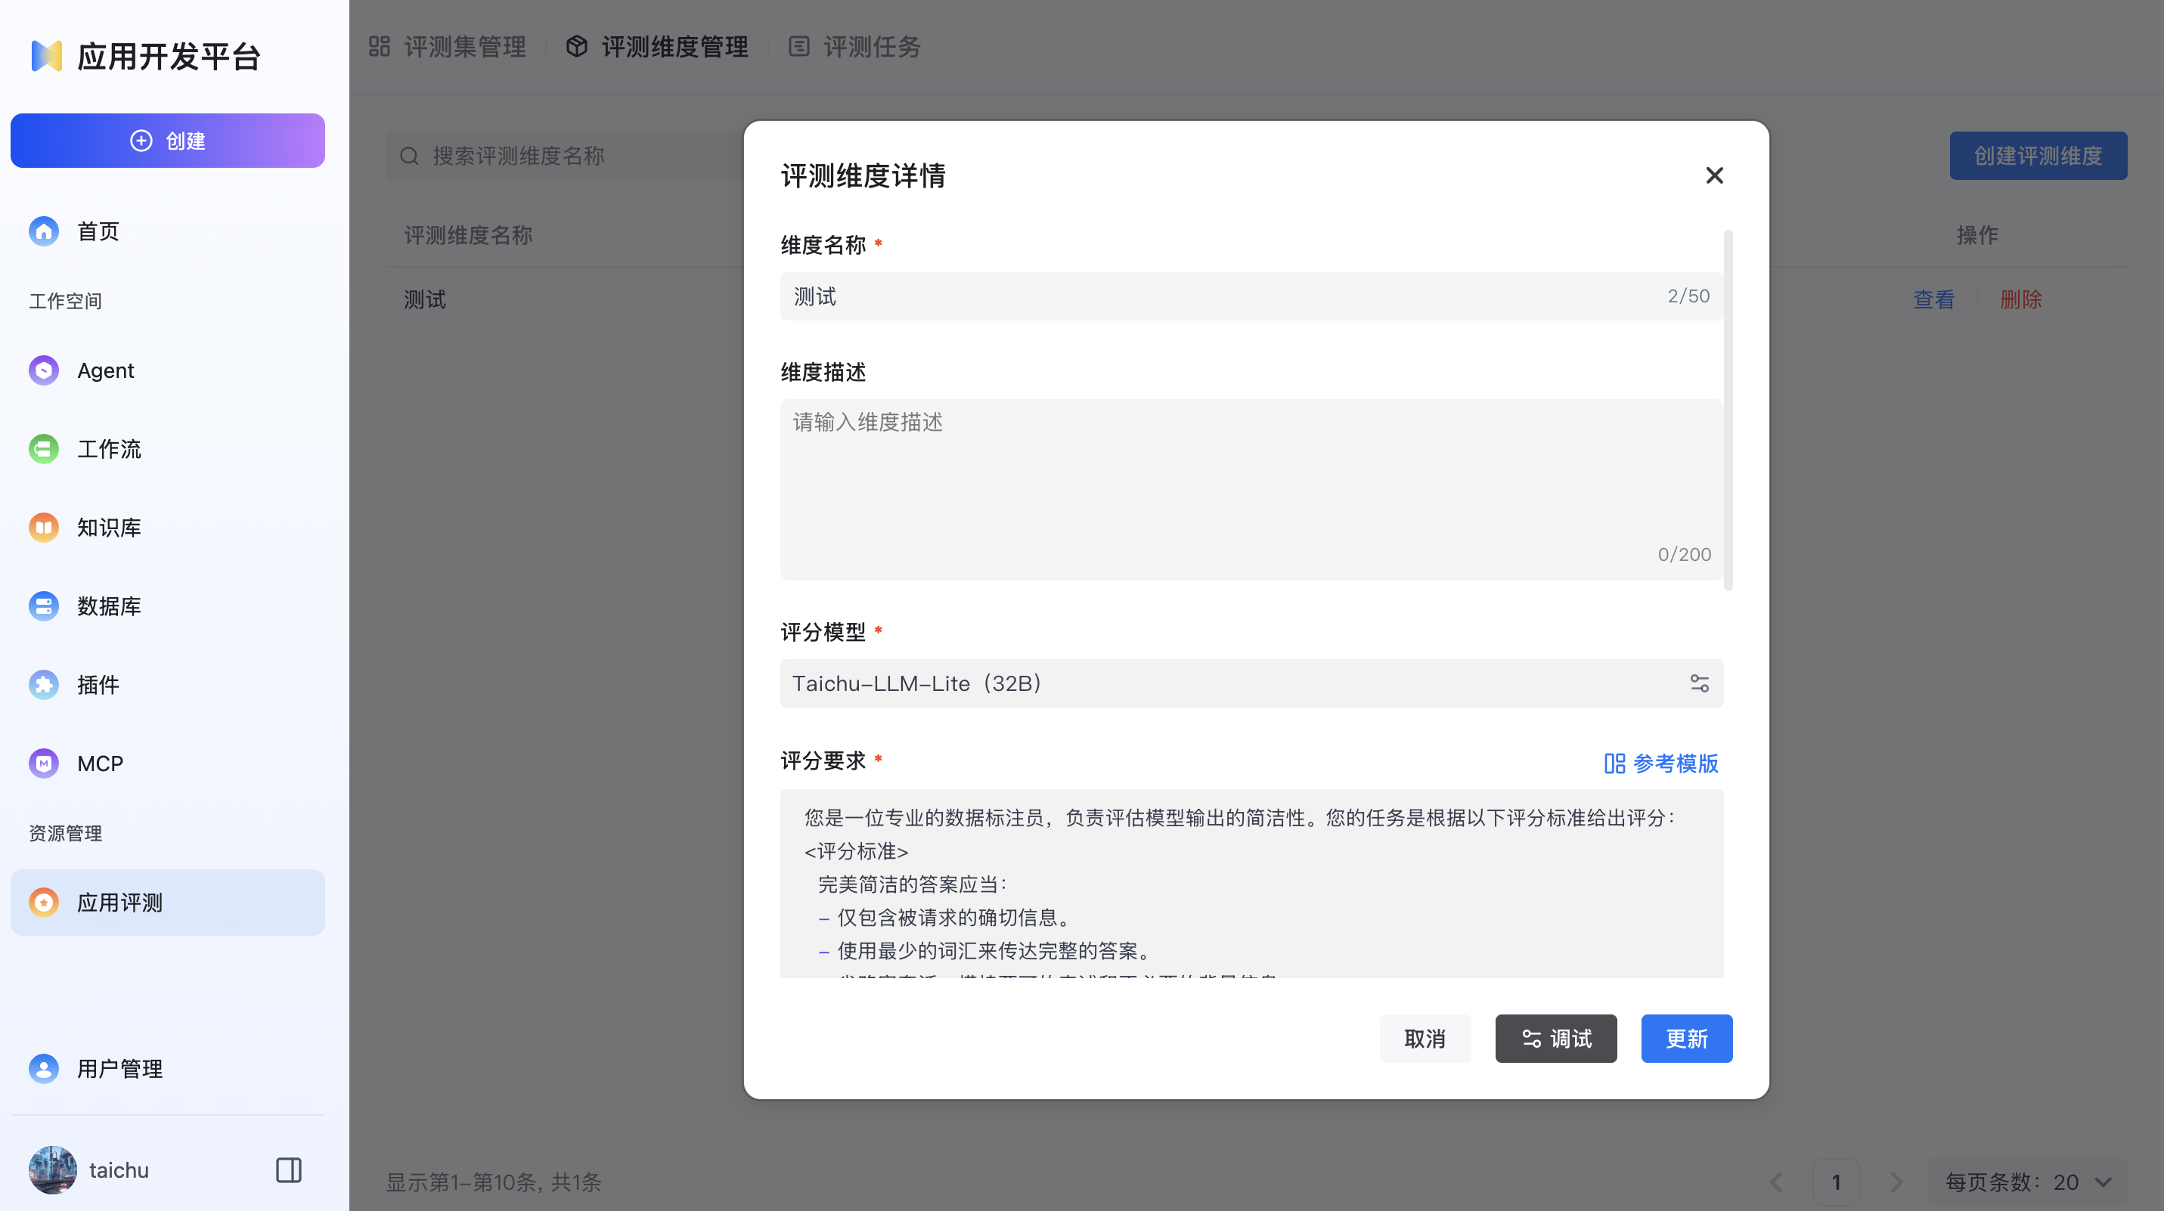Screen dimensions: 2164x1211
Task: Open the model settings icon beside Taichu-LLM-Lite
Action: click(1700, 683)
